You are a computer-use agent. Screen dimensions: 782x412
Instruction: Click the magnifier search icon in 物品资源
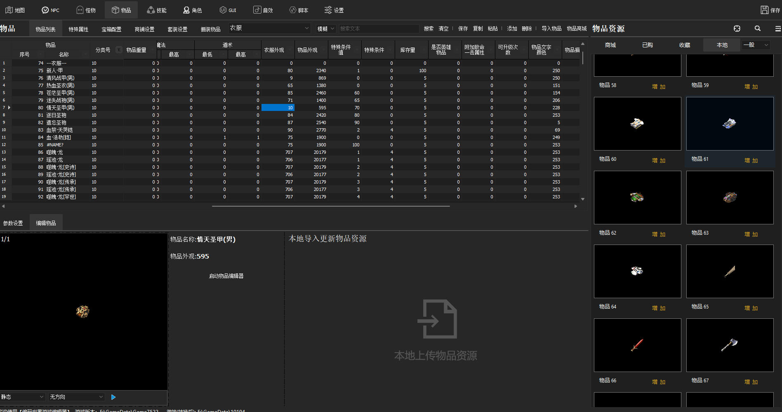(x=758, y=28)
